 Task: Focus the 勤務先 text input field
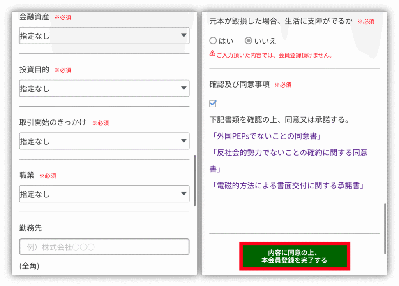[x=104, y=247]
